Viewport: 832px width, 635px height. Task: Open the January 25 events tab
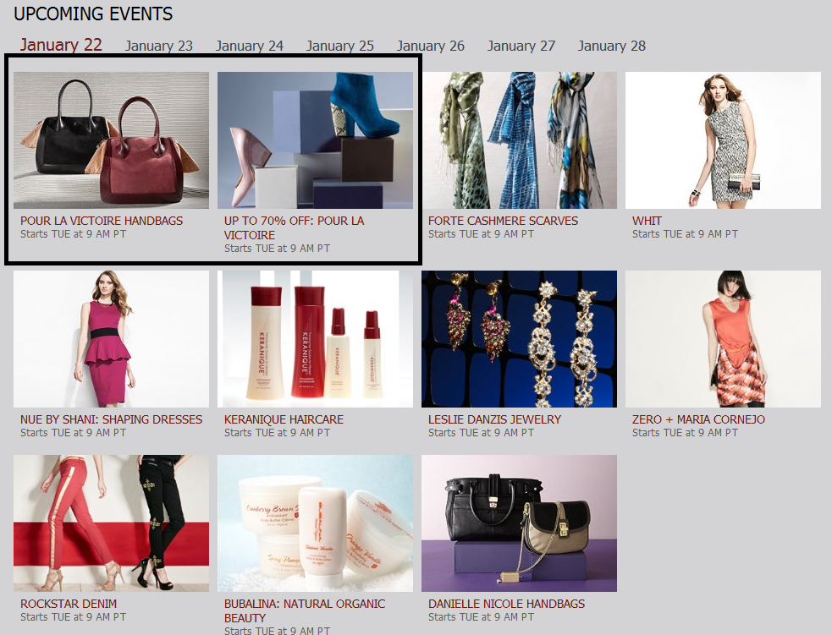[340, 47]
